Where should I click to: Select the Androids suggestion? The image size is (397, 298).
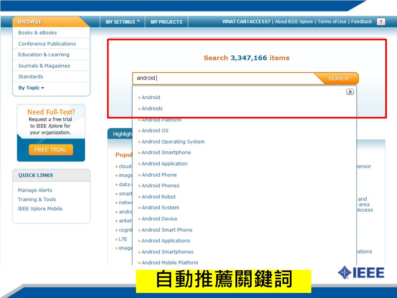point(152,109)
